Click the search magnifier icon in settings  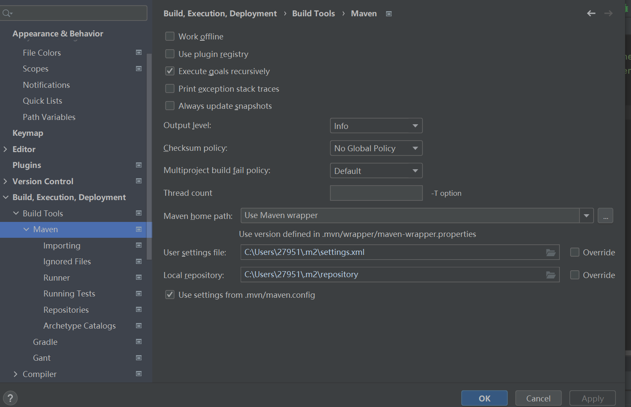[7, 13]
